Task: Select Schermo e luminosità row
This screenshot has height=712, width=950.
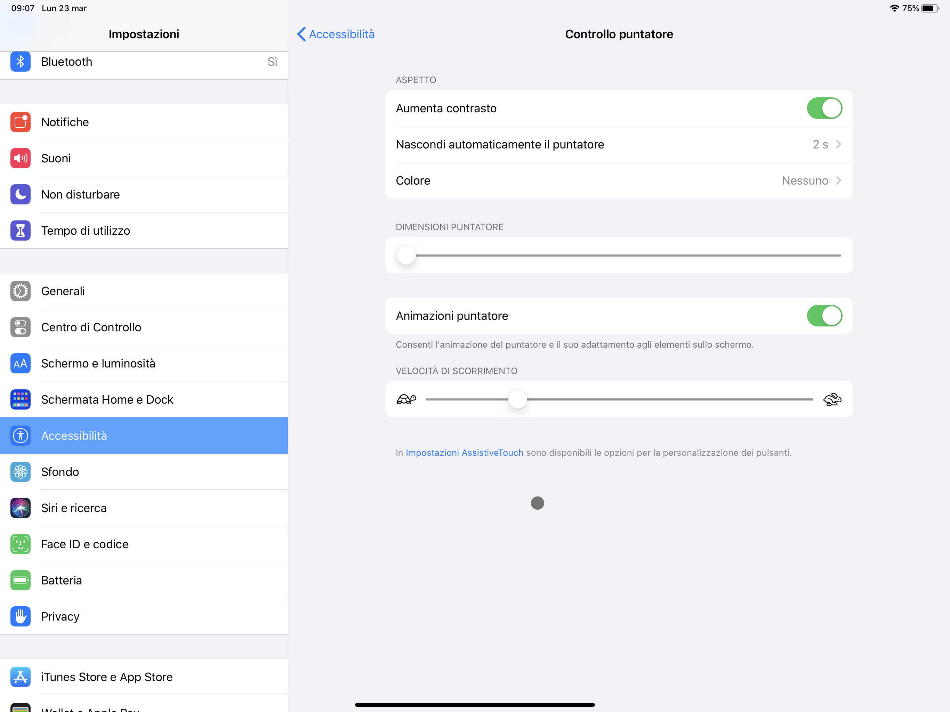Action: (x=144, y=363)
